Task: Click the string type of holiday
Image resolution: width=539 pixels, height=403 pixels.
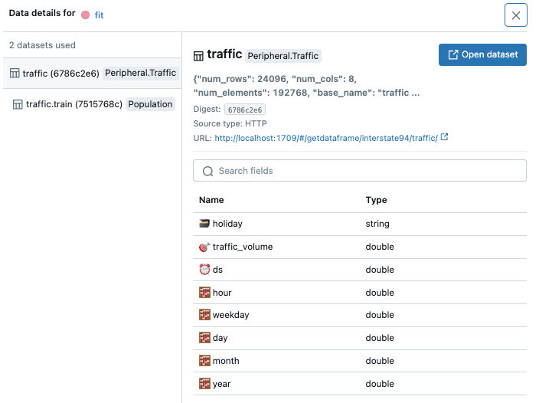Action: tap(377, 224)
